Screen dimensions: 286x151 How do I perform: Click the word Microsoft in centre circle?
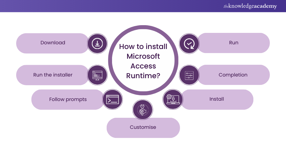pyautogui.click(x=143, y=56)
